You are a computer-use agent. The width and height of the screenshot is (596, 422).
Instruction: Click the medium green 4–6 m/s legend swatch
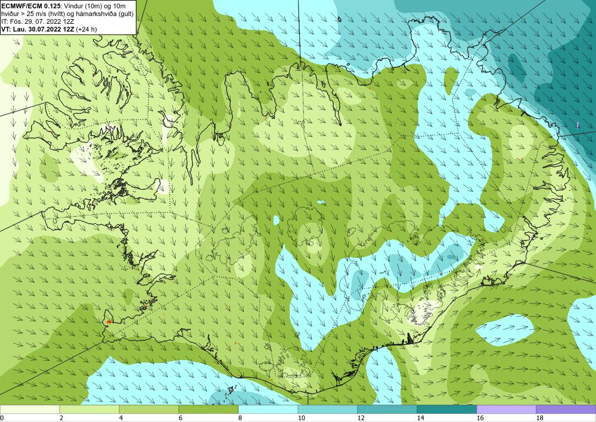tap(148, 409)
